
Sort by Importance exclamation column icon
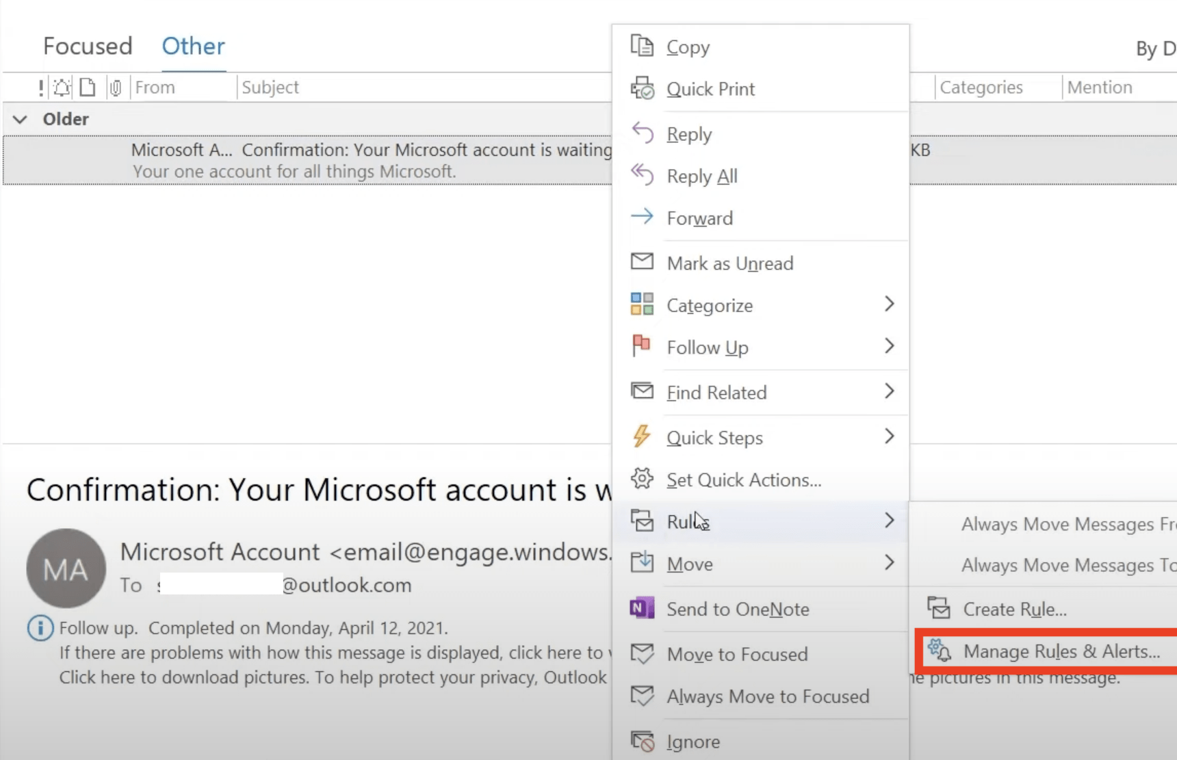point(41,88)
